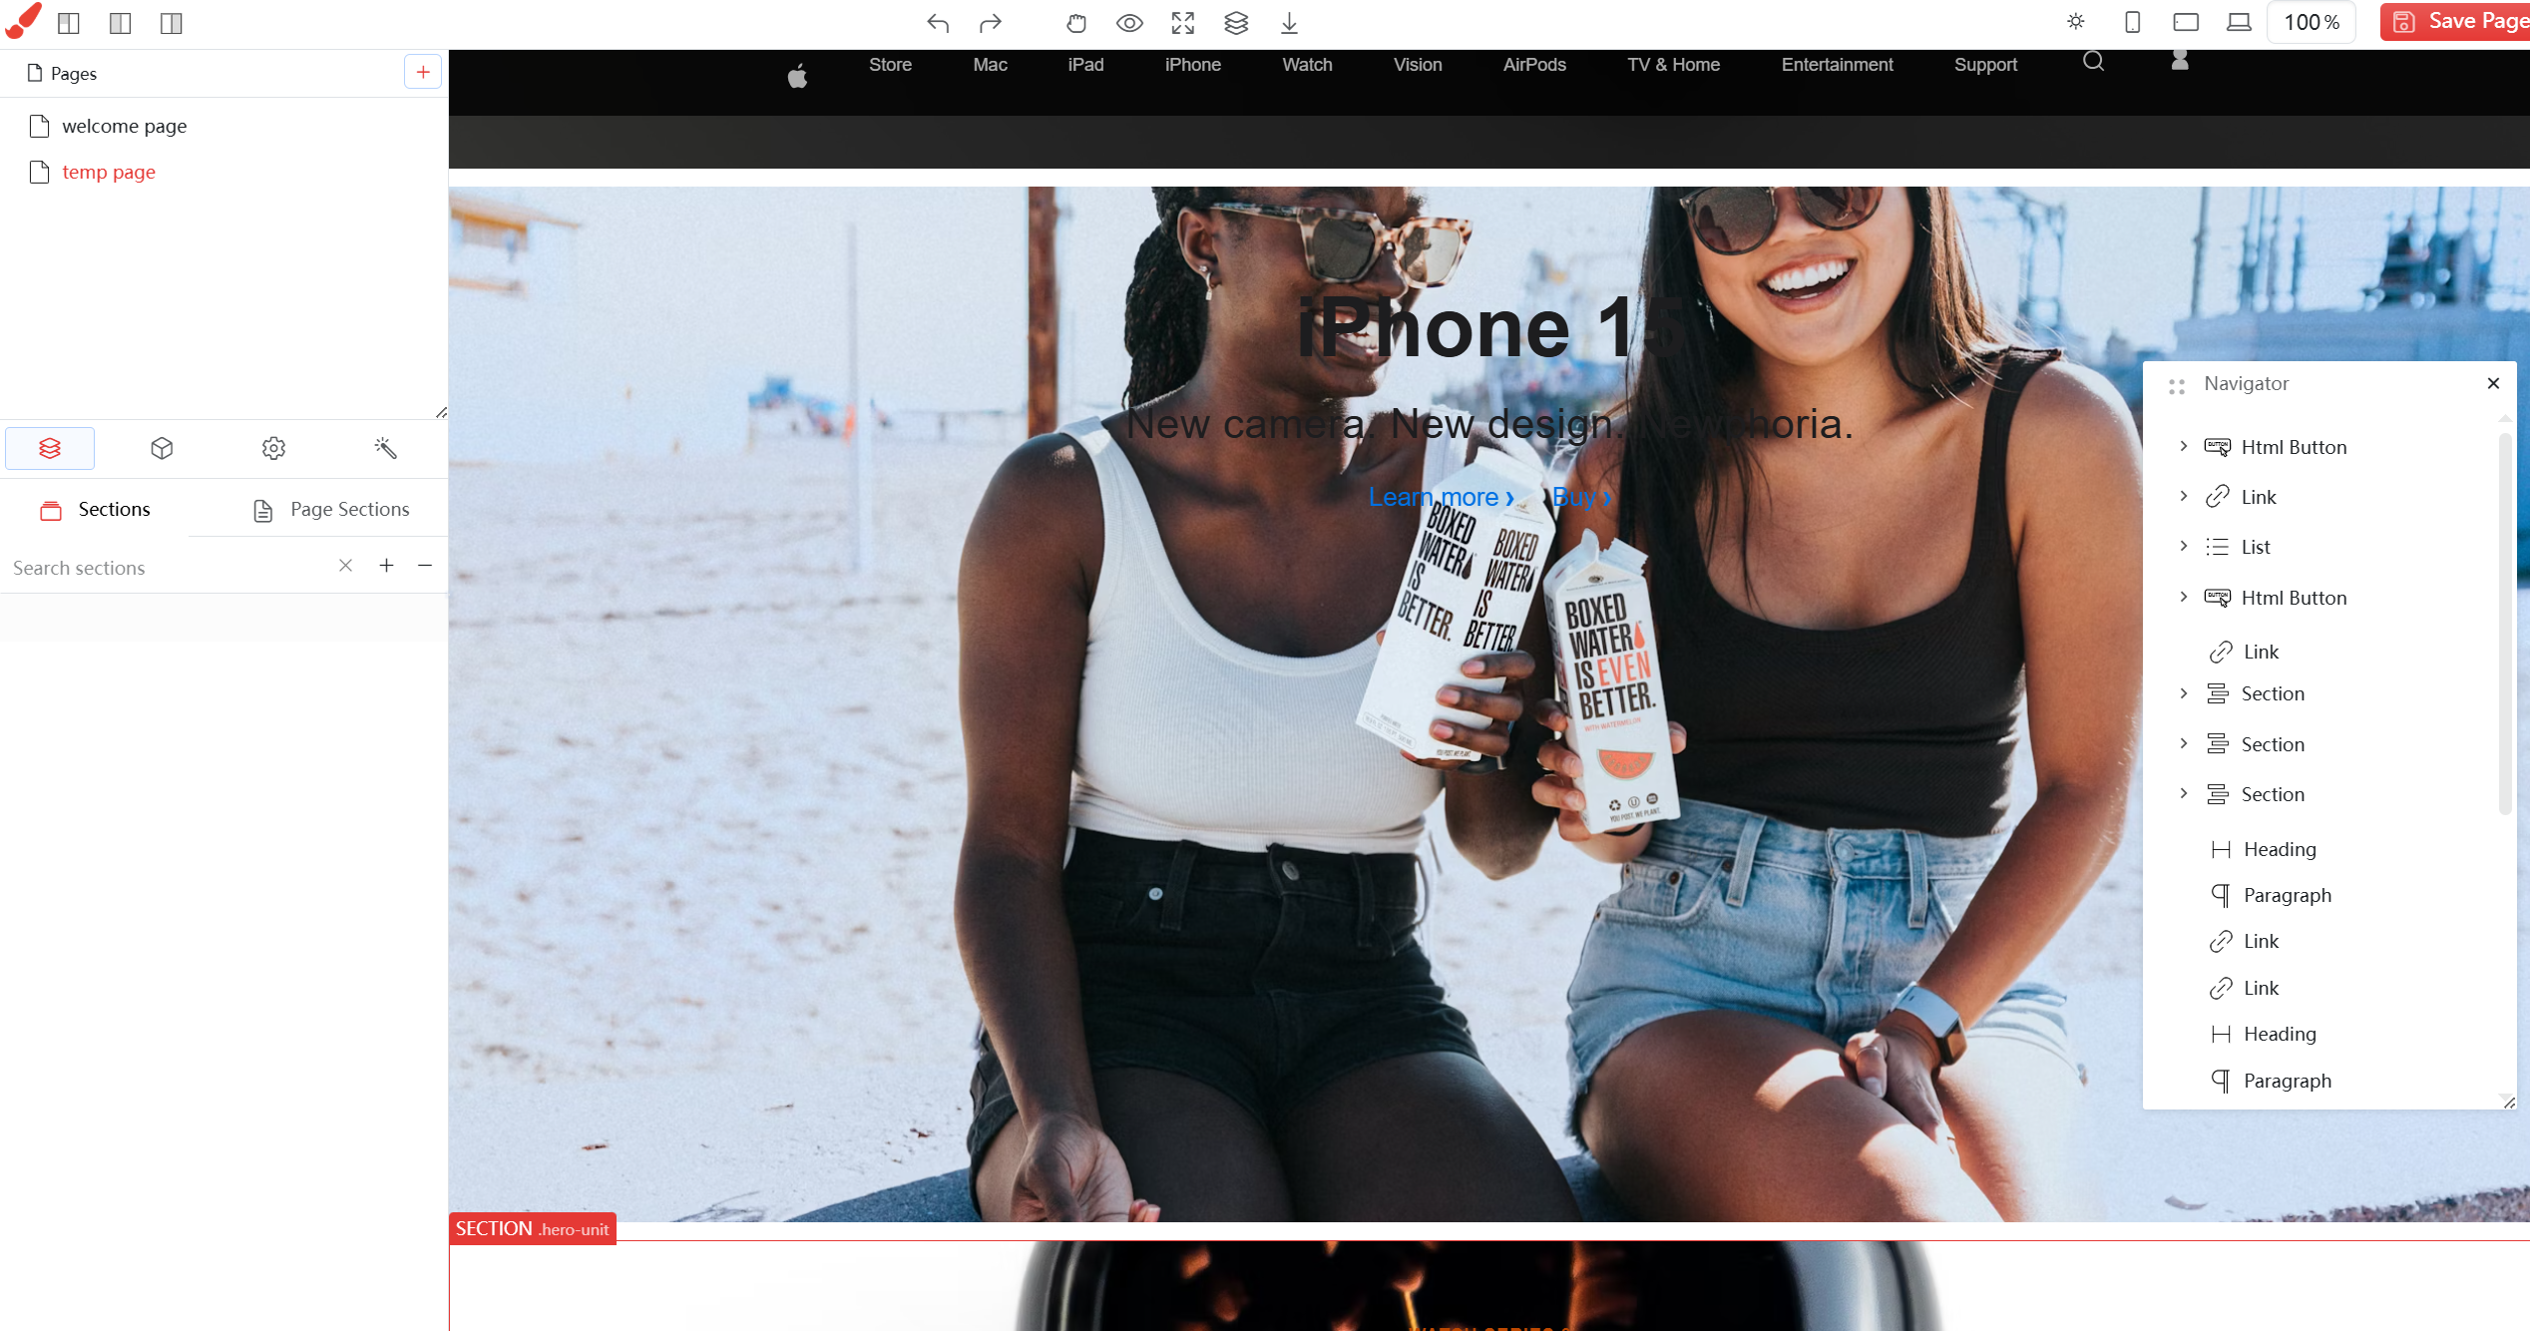Expand the List item in Navigator
The height and width of the screenshot is (1331, 2530).
[2184, 546]
